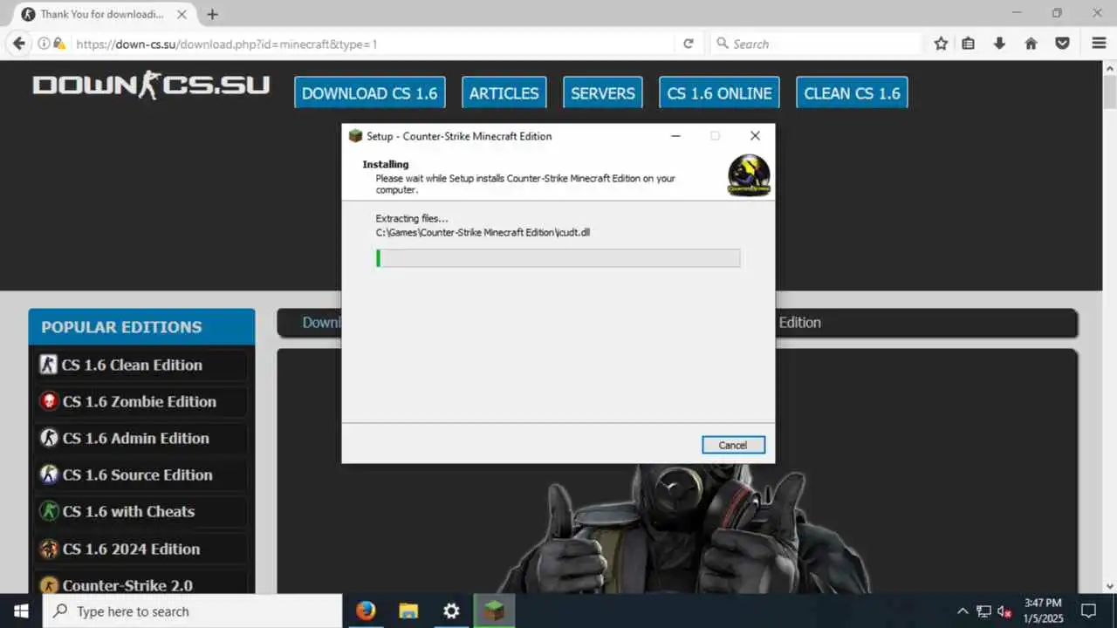
Task: Open File Explorer from the taskbar
Action: [x=408, y=611]
